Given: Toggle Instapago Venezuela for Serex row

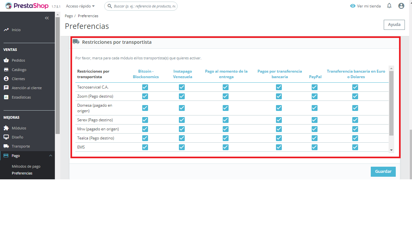Looking at the screenshot, I should (x=182, y=120).
